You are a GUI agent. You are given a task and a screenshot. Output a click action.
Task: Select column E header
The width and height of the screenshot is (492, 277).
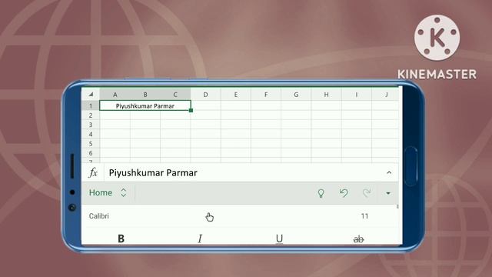(x=236, y=95)
